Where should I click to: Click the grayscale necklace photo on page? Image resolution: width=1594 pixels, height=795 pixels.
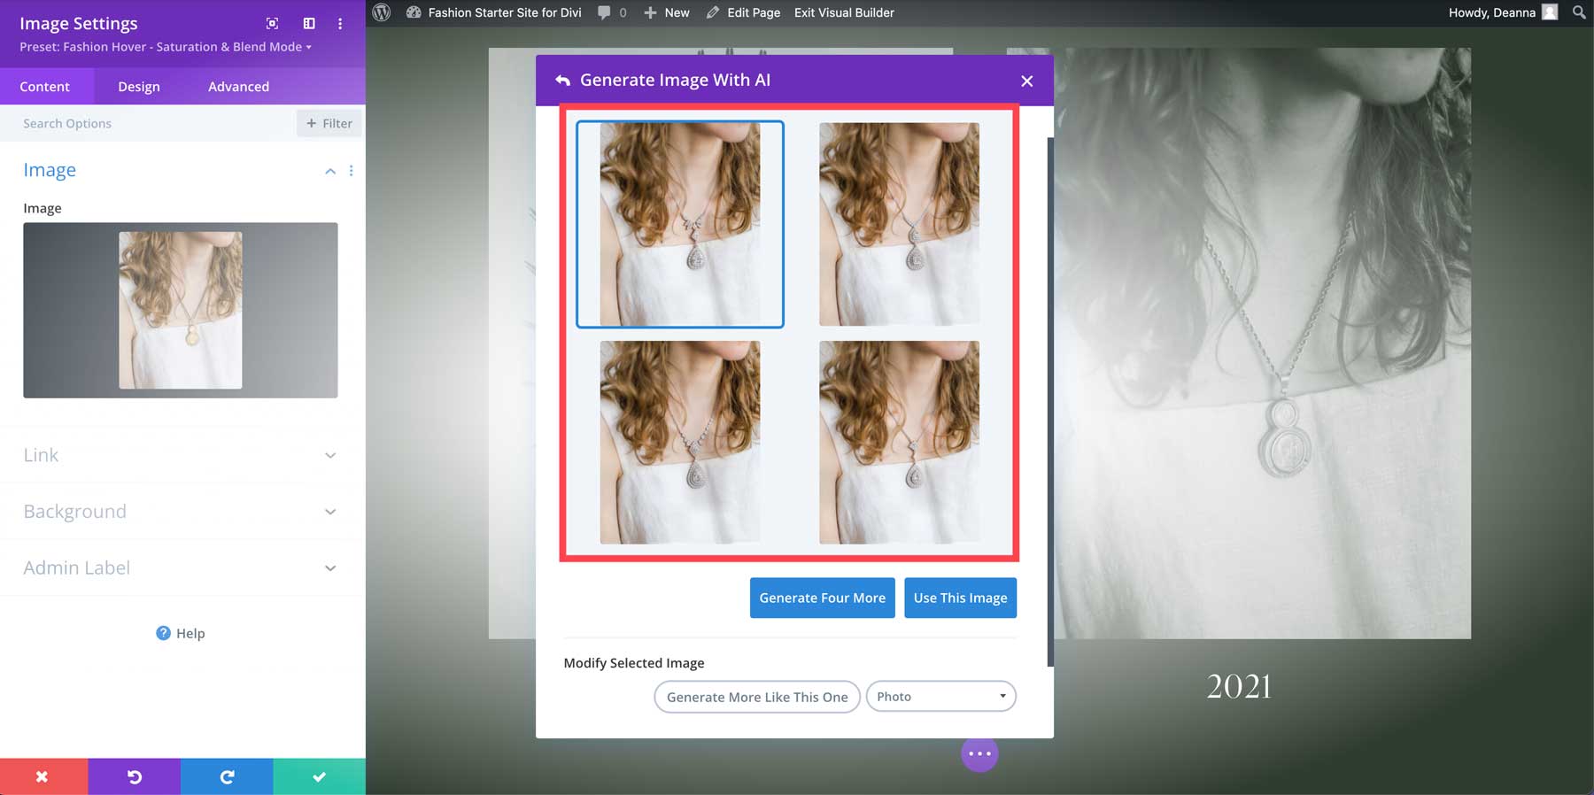coord(1262,343)
